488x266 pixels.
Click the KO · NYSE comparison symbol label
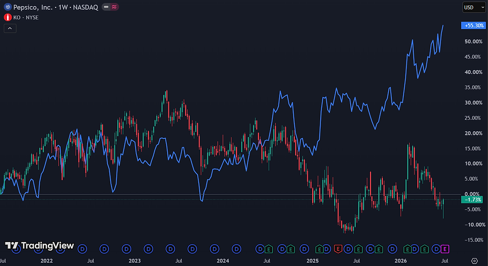(26, 17)
